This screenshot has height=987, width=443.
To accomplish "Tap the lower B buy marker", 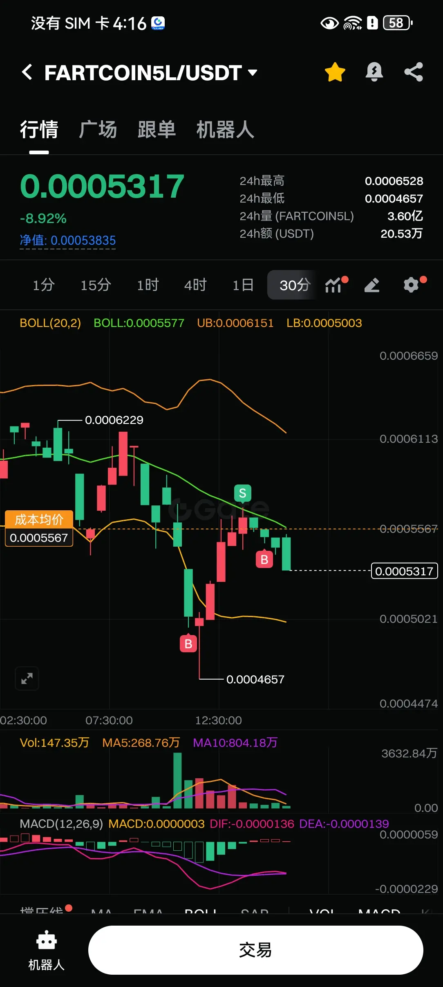I will coord(188,644).
